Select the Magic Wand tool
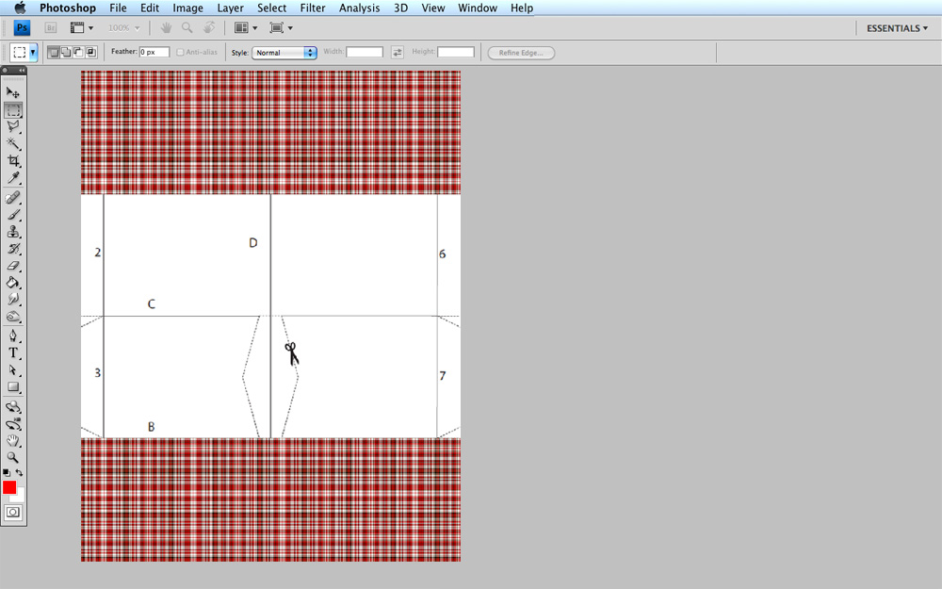The image size is (942, 589). tap(12, 144)
